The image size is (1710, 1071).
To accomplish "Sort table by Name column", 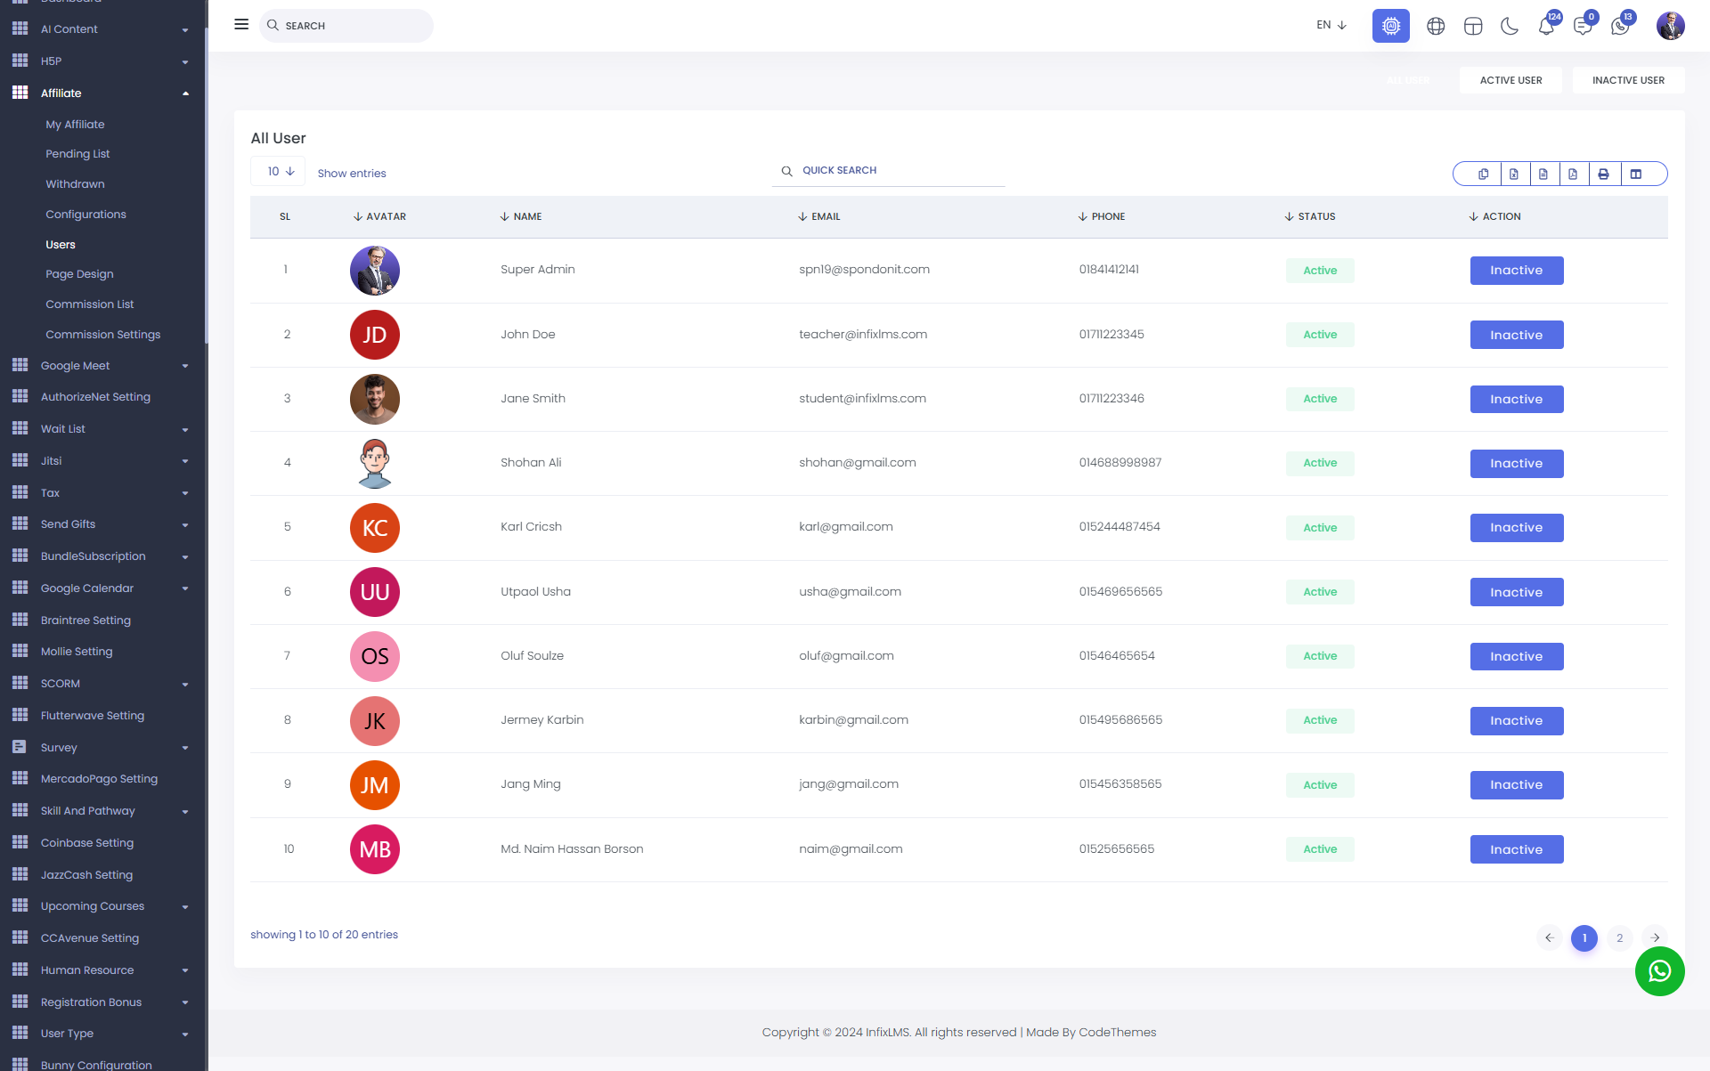I will [521, 216].
